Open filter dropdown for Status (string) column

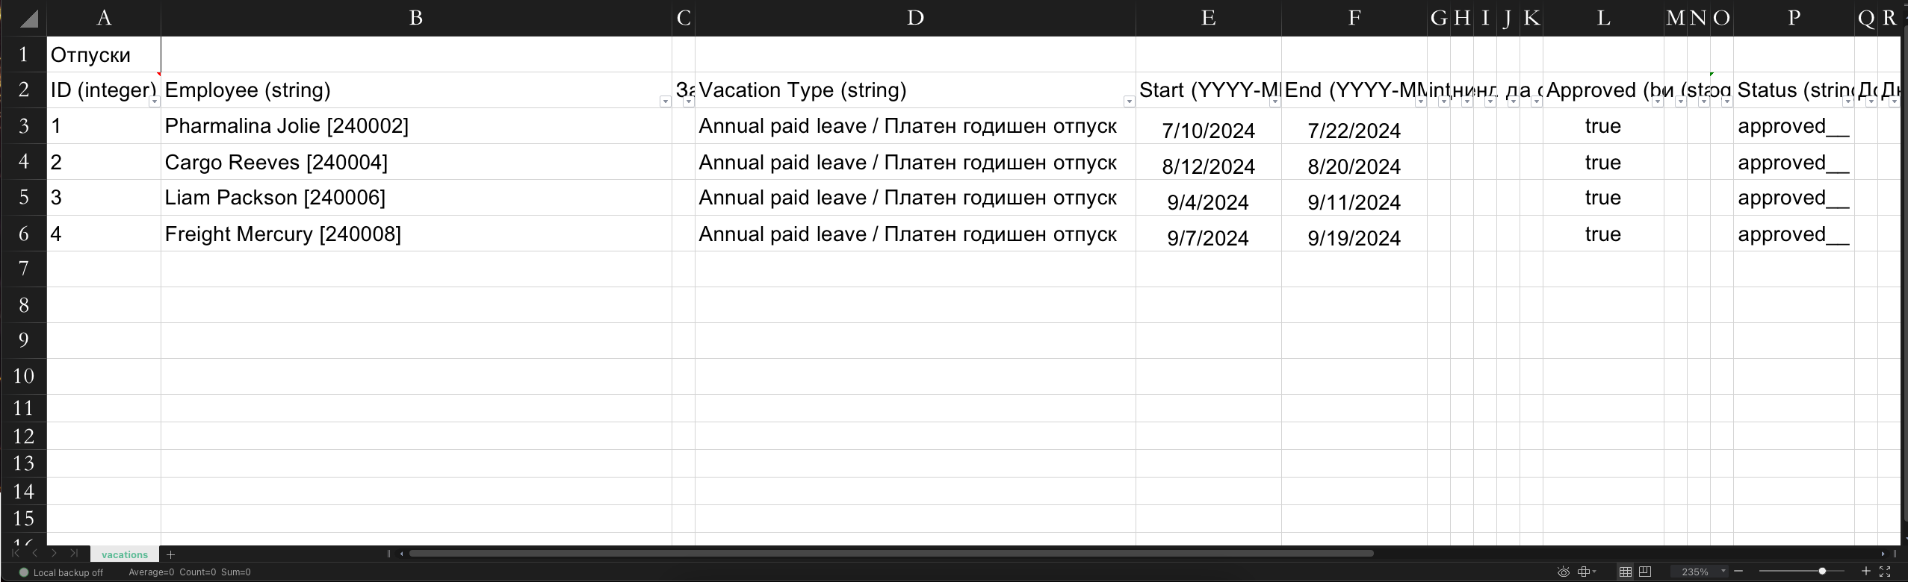pos(1847,101)
